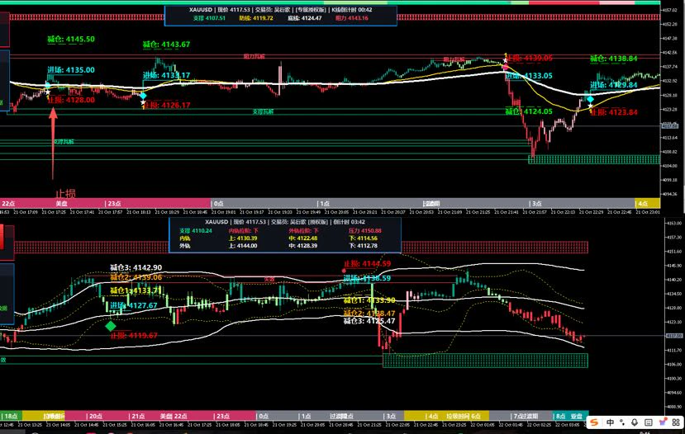685x434 pixels.
Task: Click the Sogou S logo icon
Action: tap(594, 422)
